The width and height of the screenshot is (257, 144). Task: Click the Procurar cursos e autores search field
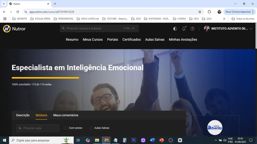[99, 28]
